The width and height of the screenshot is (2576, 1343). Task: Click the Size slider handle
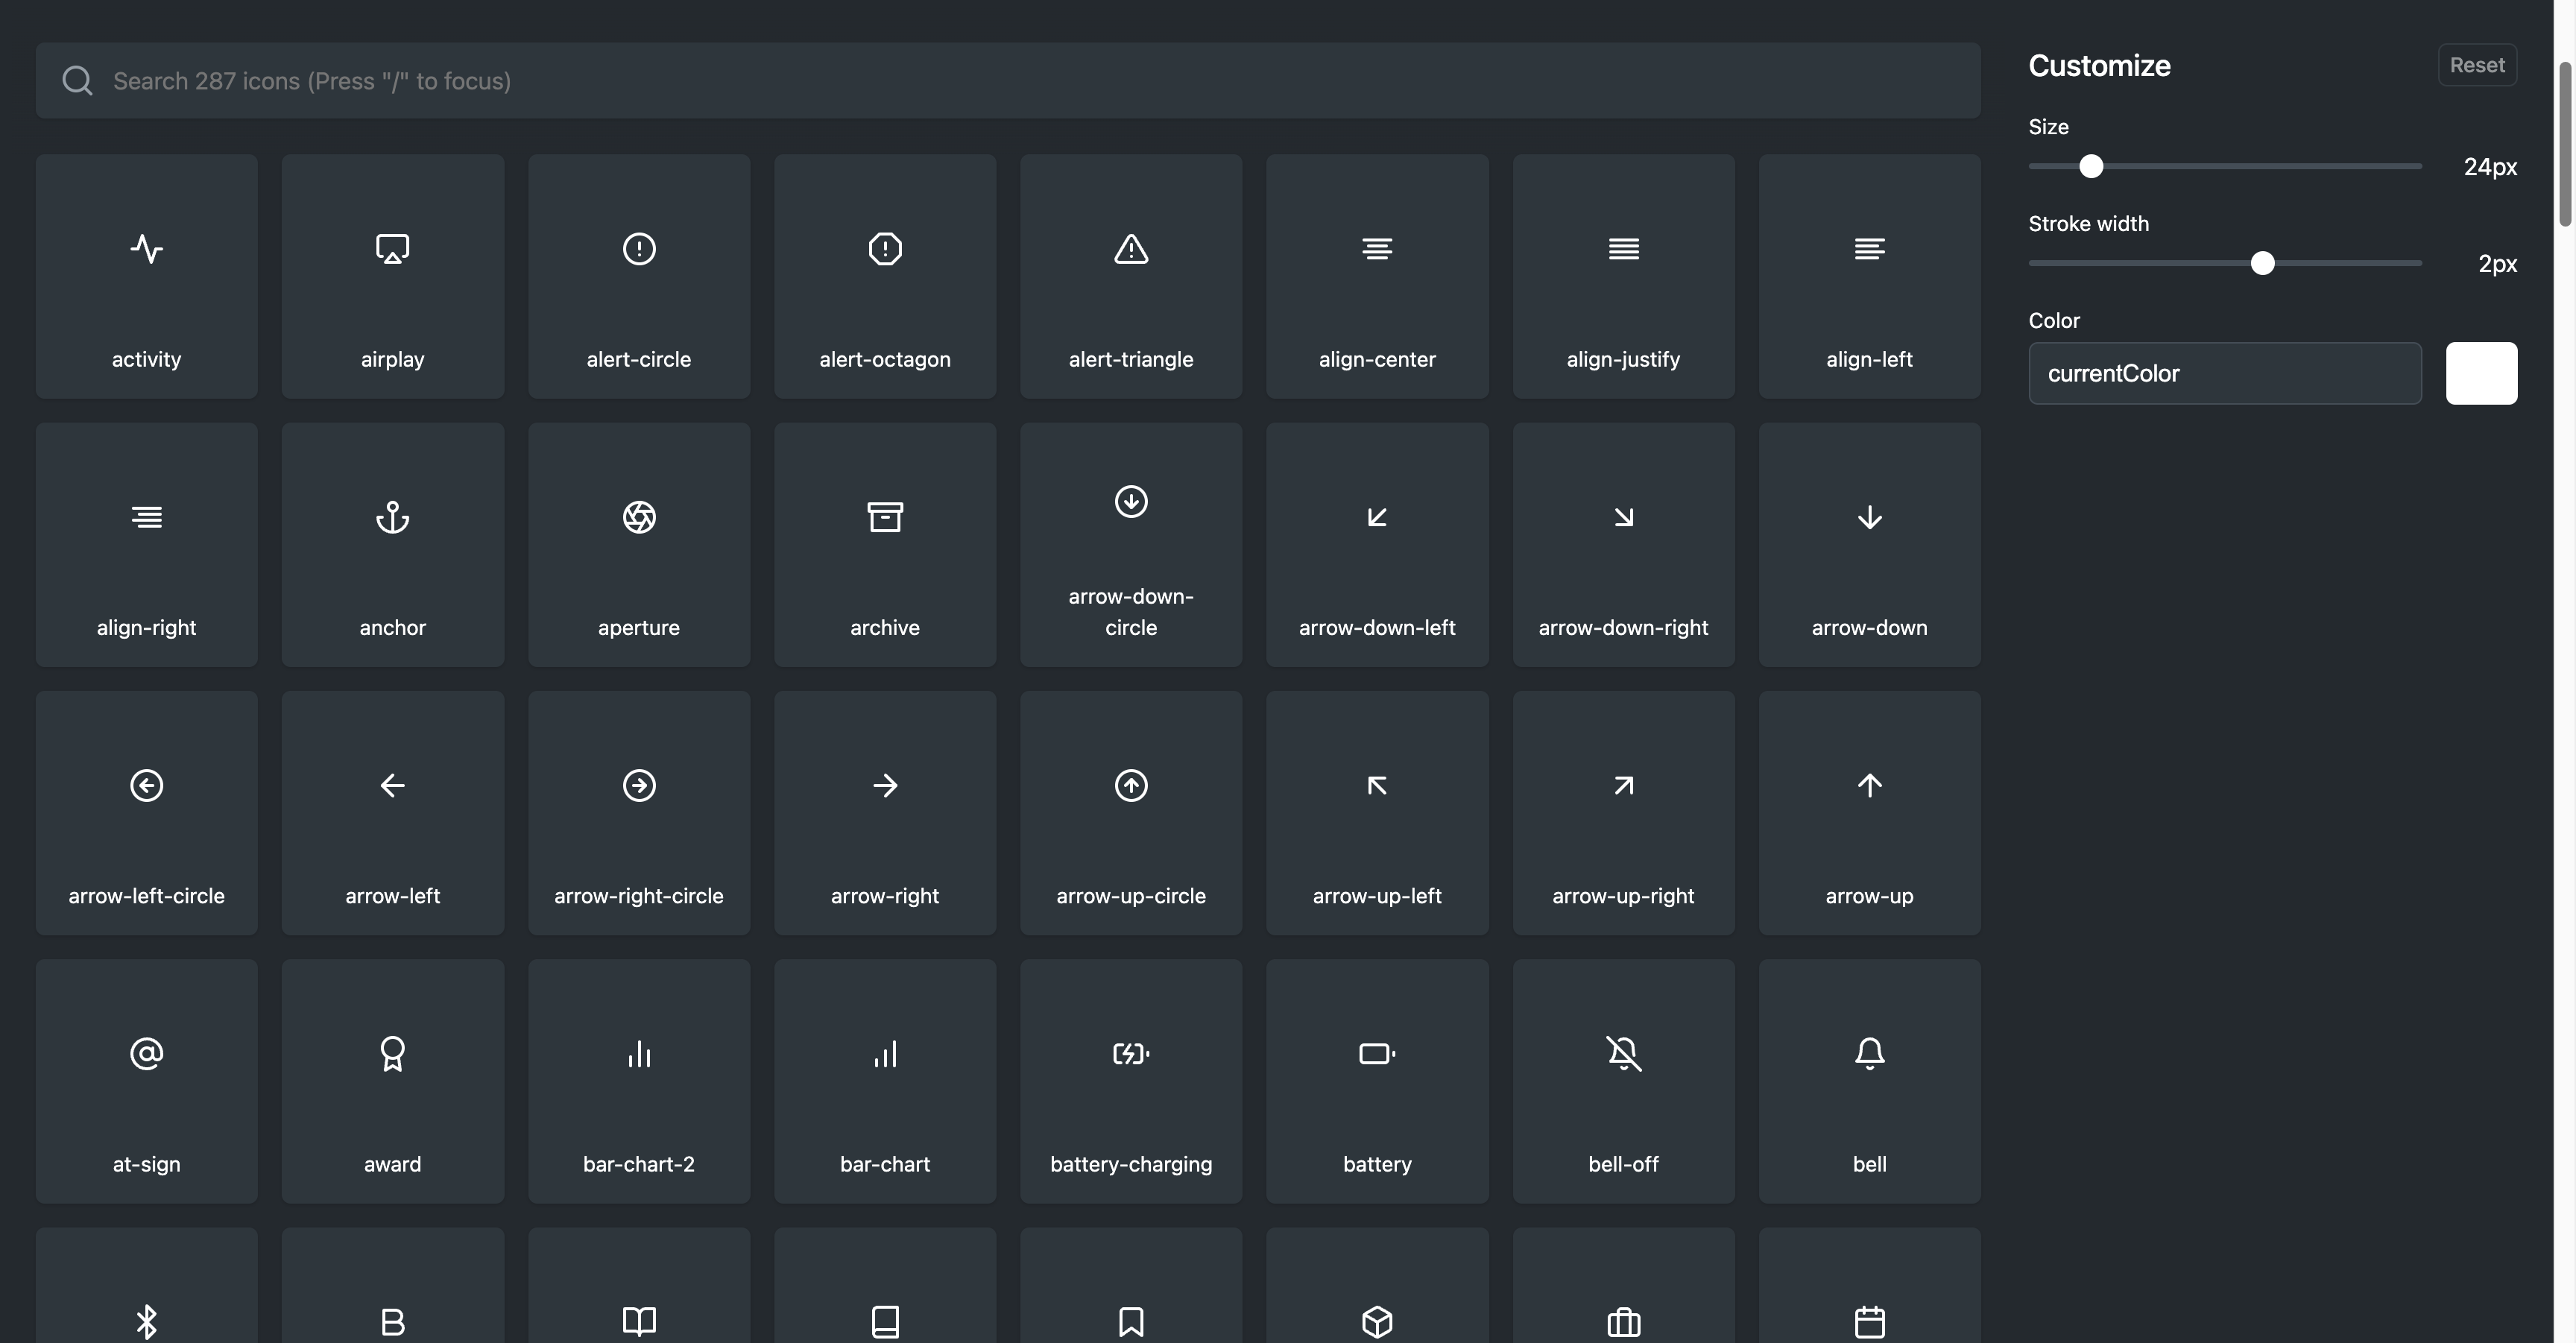2091,166
